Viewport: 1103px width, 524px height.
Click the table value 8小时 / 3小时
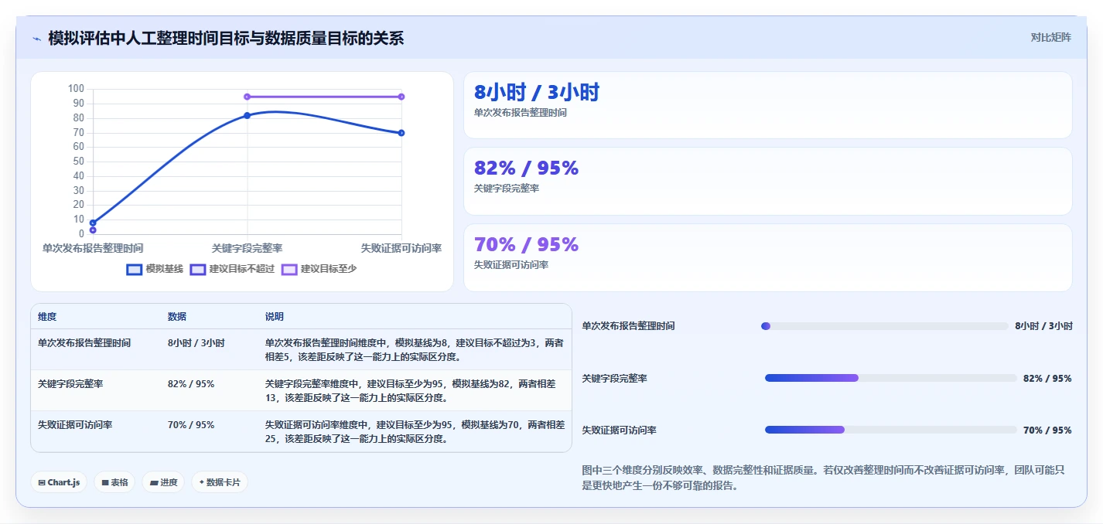coord(196,342)
